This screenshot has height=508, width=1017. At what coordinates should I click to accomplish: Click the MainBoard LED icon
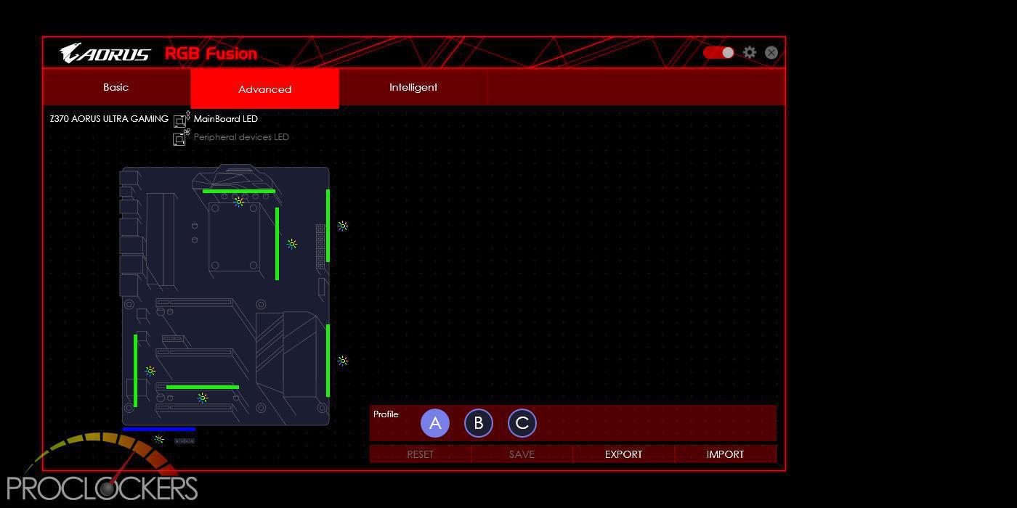[x=182, y=119]
